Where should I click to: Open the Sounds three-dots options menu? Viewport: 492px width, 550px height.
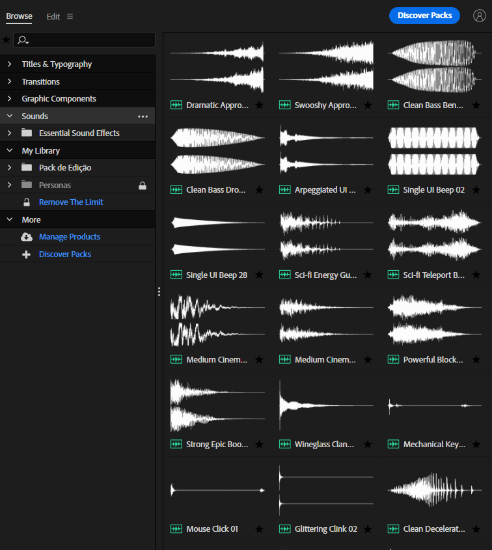coord(143,117)
